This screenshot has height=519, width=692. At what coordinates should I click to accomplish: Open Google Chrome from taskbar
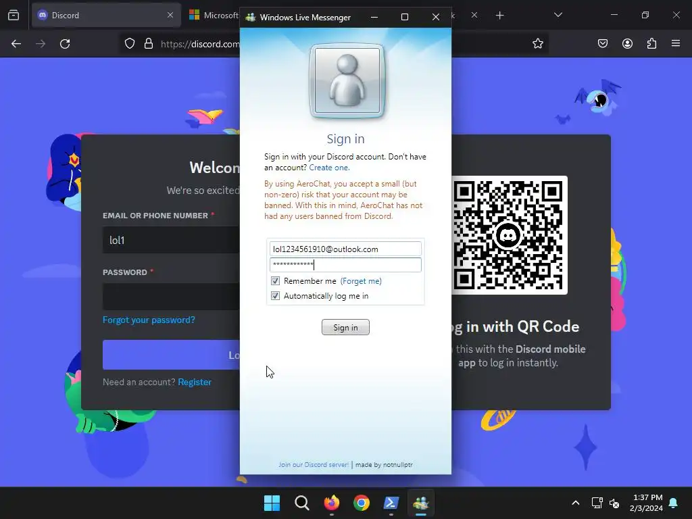pyautogui.click(x=362, y=503)
